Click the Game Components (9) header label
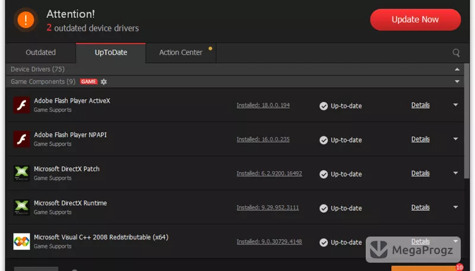The image size is (475, 271). tap(43, 81)
